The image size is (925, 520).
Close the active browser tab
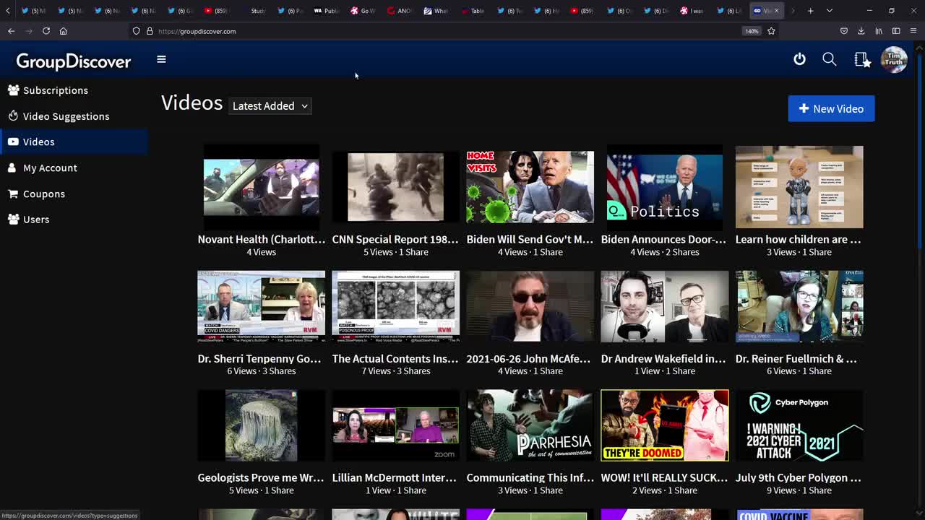coord(776,11)
